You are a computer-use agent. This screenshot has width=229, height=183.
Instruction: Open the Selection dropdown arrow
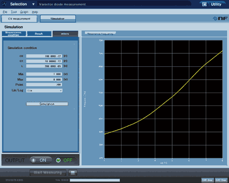33,4
